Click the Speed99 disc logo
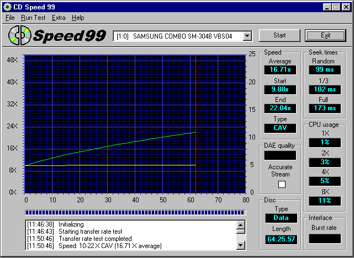Screen dimensions: 354x258 point(20,36)
